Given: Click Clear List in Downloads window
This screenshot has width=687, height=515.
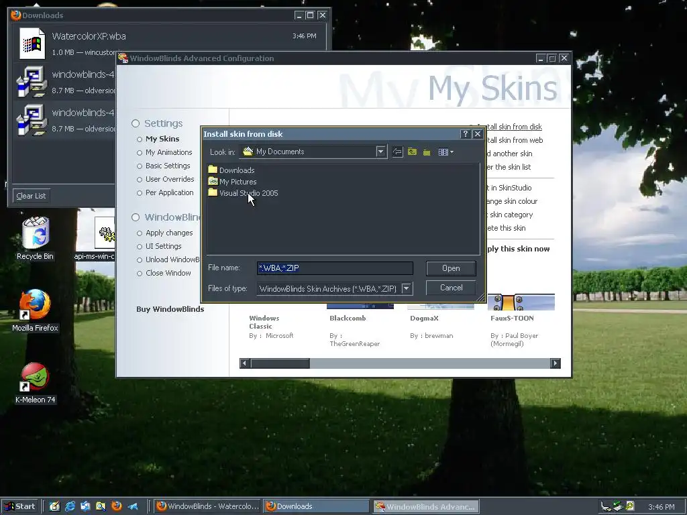Looking at the screenshot, I should [x=31, y=196].
